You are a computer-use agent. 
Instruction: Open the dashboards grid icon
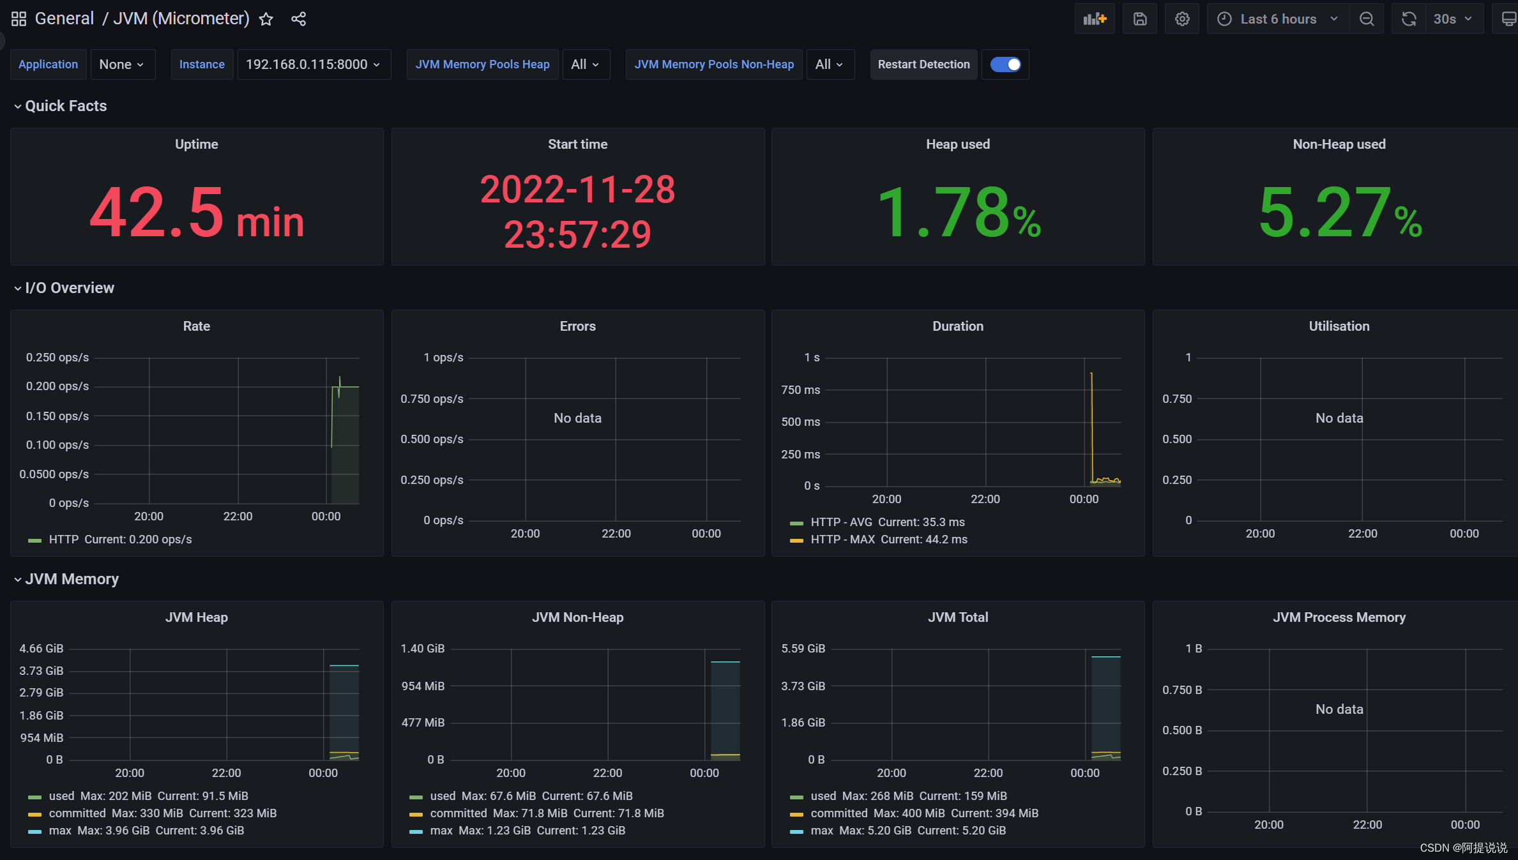[x=19, y=19]
